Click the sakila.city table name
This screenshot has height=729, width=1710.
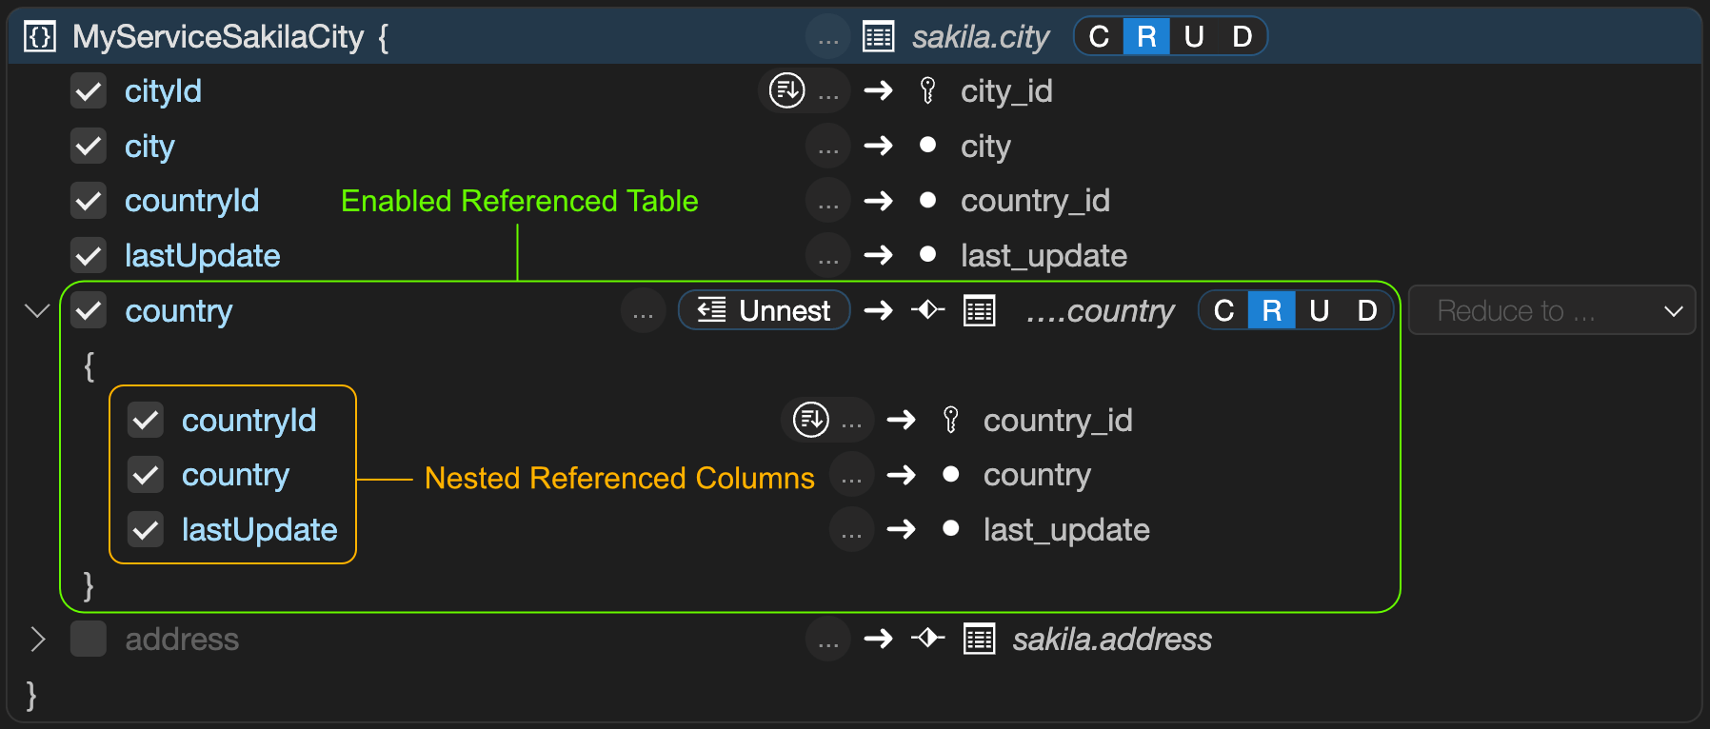pos(981,37)
